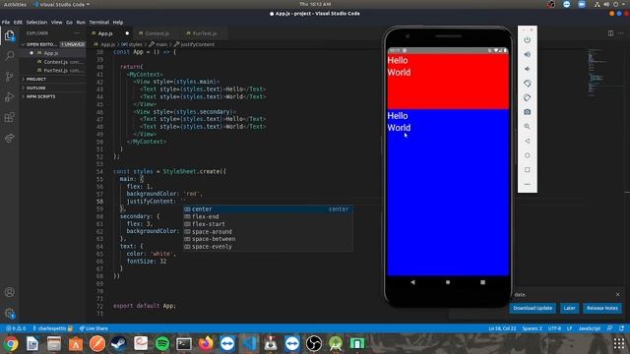Open the Terminal menu

point(98,23)
